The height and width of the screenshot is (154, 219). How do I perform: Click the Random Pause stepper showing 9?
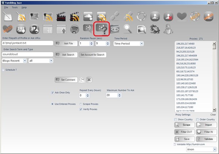pyautogui.click(x=108, y=44)
